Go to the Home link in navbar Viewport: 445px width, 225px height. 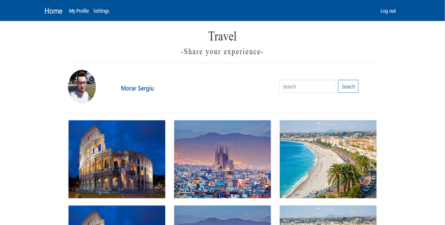[x=53, y=11]
